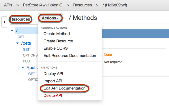Image resolution: width=169 pixels, height=108 pixels.
Task: Select the /pets resource
Action: point(26,43)
